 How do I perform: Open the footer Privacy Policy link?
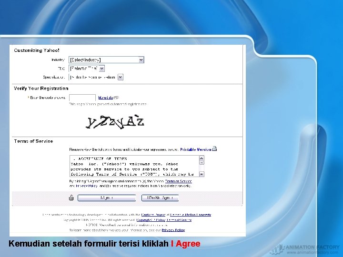pyautogui.click(x=173, y=230)
